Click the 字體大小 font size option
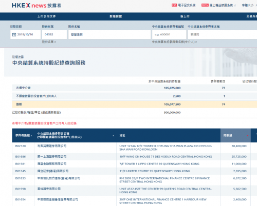 tap(248, 5)
